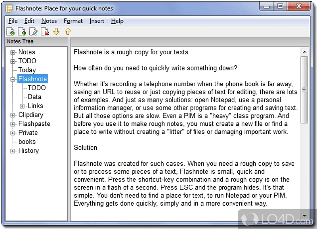Image resolution: width=317 pixels, height=229 pixels.
Task: Click the Flashnote app icon in title bar
Action: 9,8
